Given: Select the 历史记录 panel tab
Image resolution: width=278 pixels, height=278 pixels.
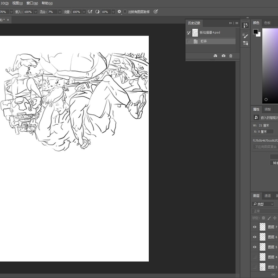Looking at the screenshot, I should point(194,23).
